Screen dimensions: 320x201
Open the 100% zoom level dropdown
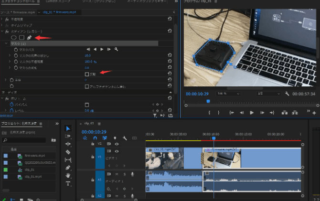tap(227, 94)
